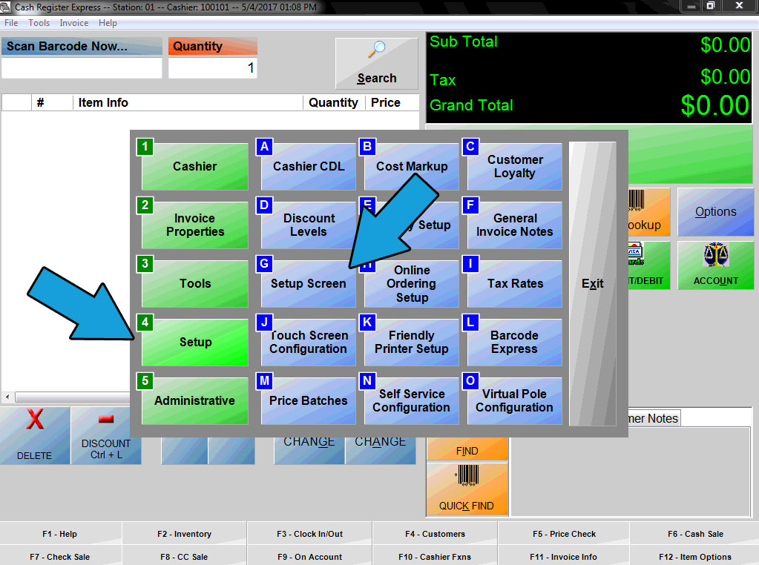The height and width of the screenshot is (565, 759).
Task: Open Self Service Configuration option
Action: [412, 400]
